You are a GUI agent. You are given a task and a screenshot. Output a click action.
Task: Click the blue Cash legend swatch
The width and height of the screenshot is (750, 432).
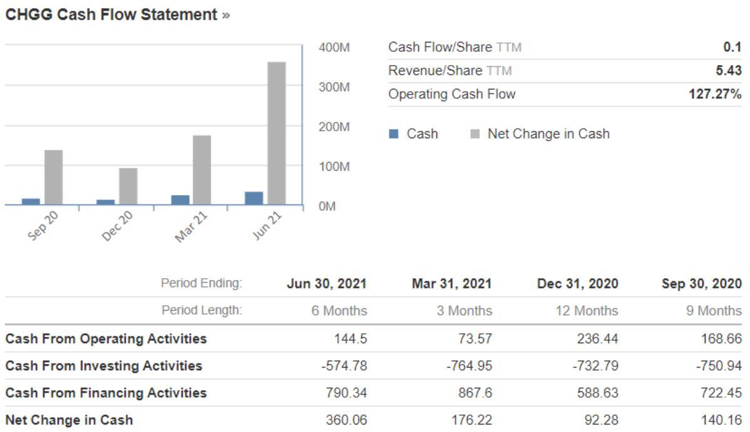[x=394, y=134]
